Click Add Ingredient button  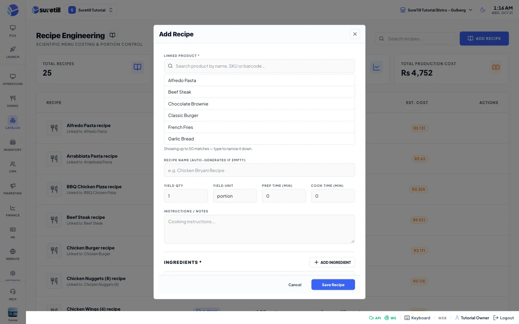tap(332, 262)
